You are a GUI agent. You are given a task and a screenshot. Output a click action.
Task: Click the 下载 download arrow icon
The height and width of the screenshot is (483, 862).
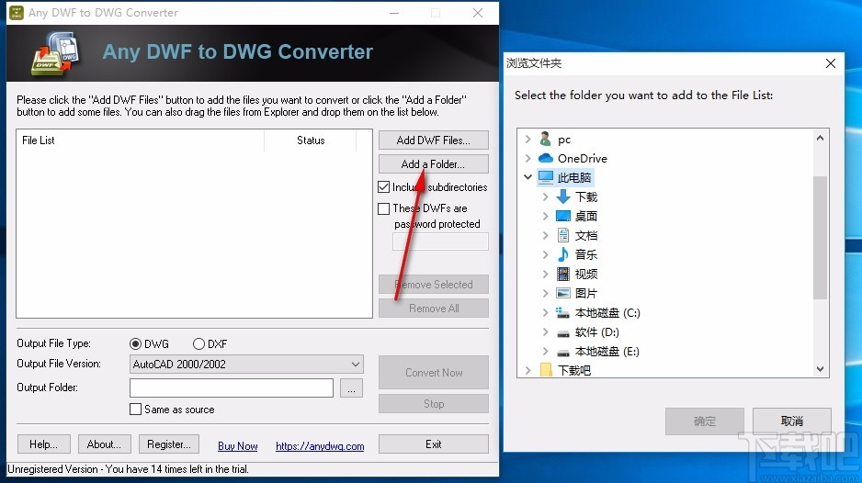563,197
